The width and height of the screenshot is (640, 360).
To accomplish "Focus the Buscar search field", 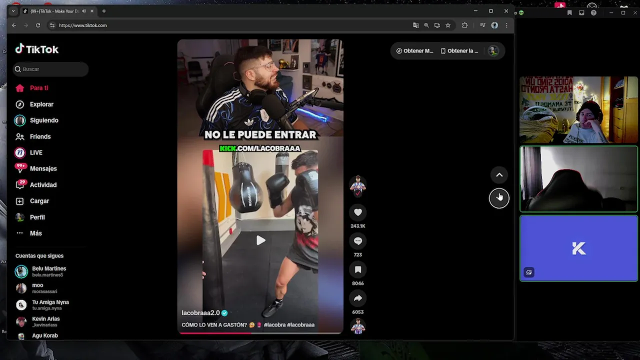I will [x=50, y=69].
